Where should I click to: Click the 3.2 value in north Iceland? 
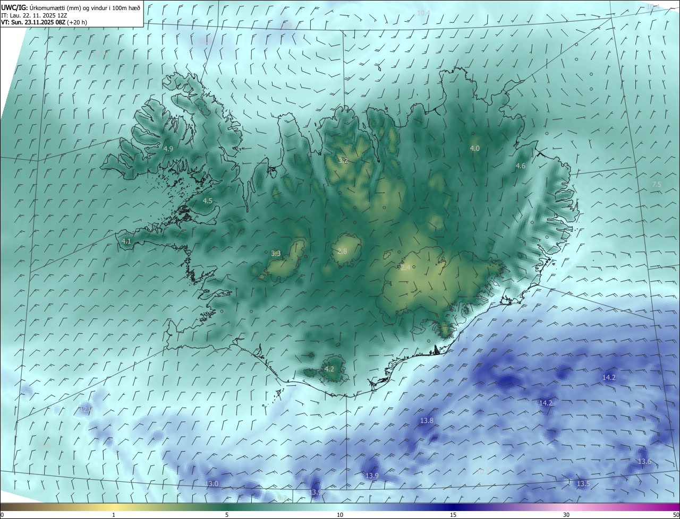(343, 161)
